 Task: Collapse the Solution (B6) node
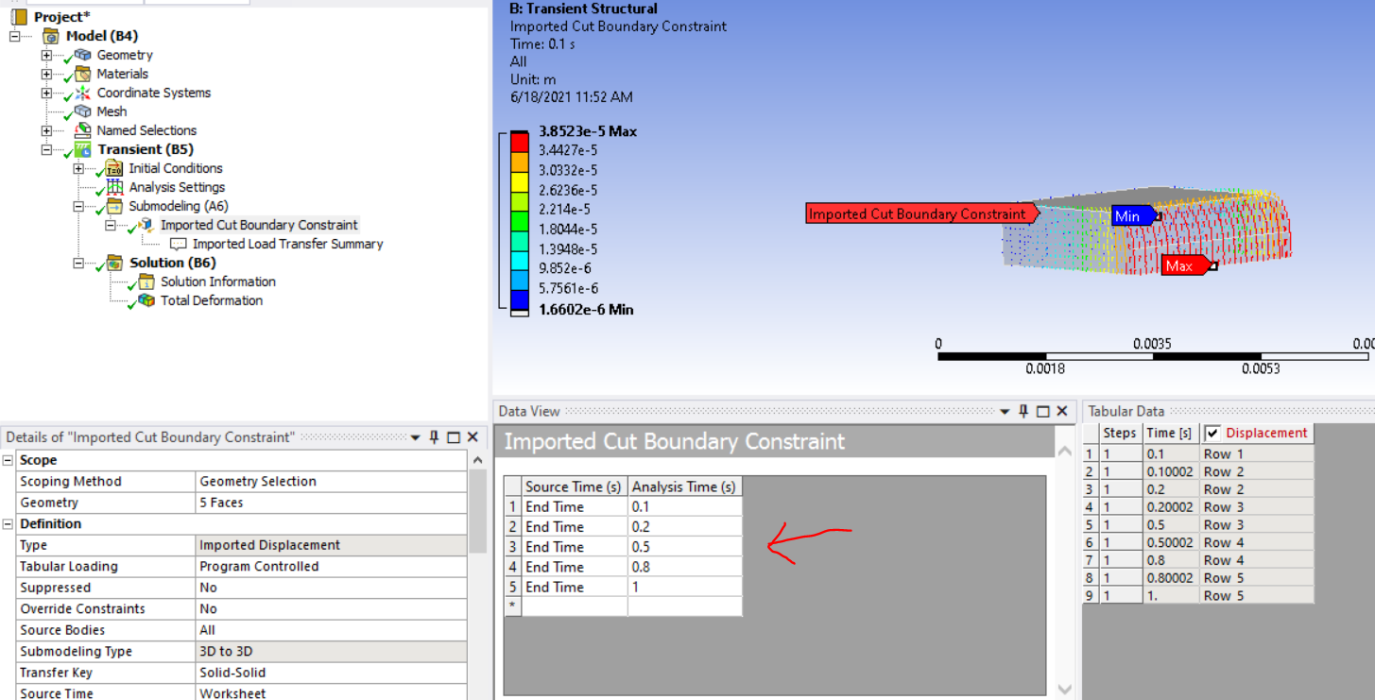click(78, 263)
